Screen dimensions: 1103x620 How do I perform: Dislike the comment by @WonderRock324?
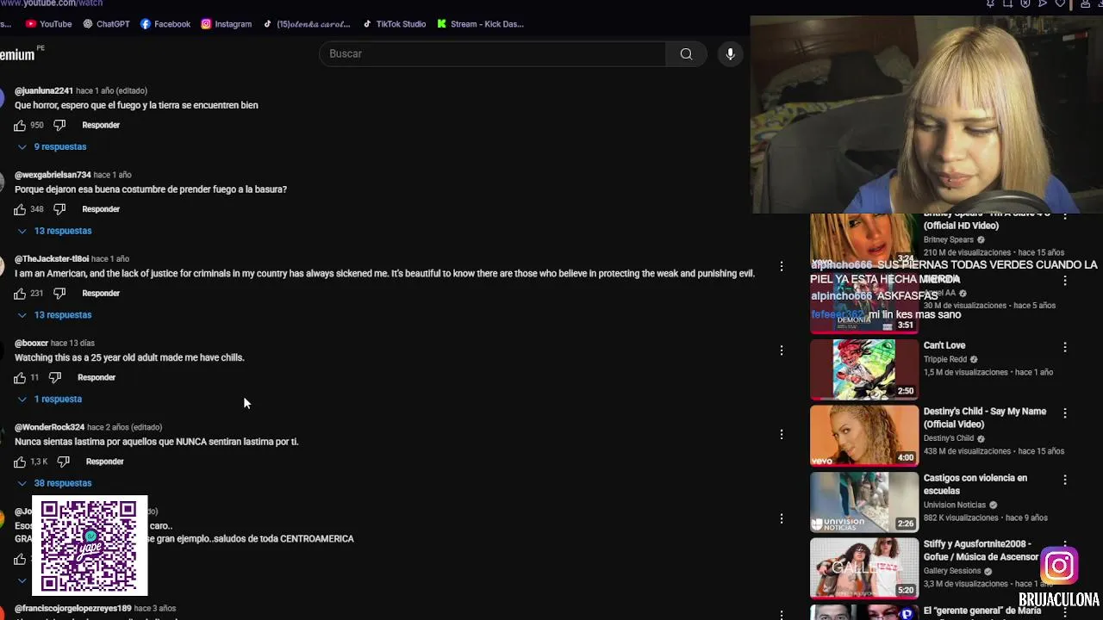point(63,462)
